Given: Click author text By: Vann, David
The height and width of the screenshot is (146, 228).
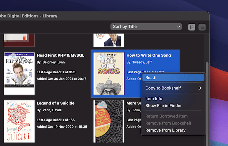Looking at the screenshot, I should [x=49, y=110].
